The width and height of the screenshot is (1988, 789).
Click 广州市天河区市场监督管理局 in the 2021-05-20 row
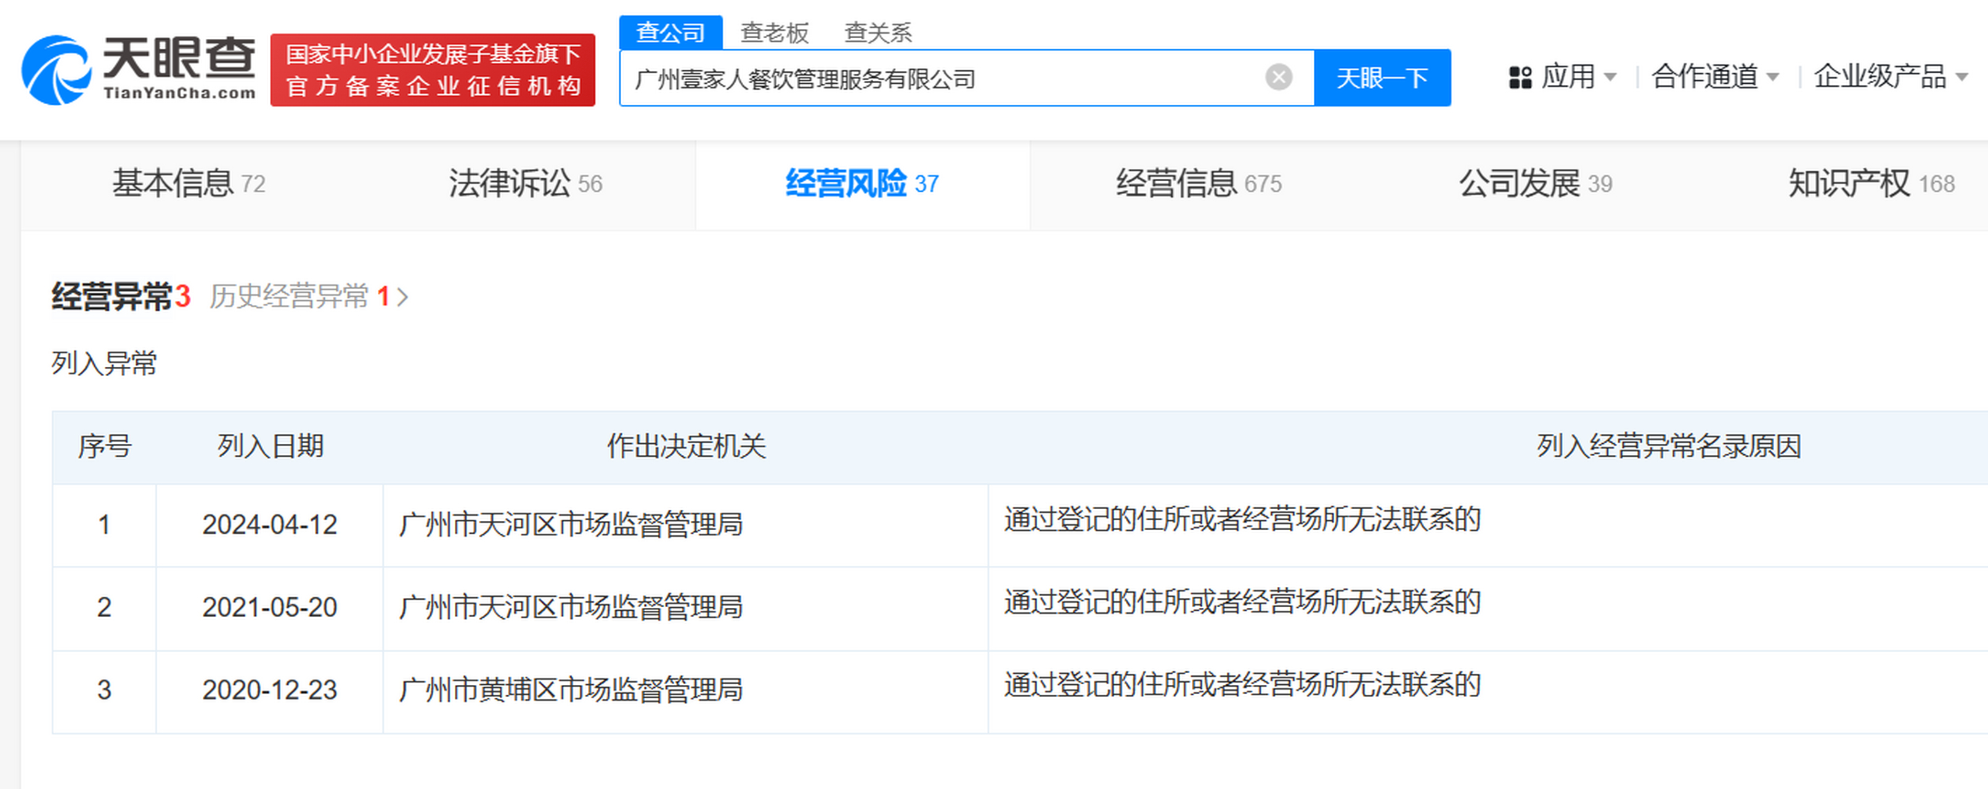pos(571,608)
